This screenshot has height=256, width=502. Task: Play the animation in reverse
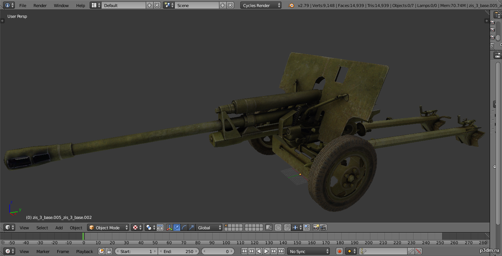[x=259, y=251]
